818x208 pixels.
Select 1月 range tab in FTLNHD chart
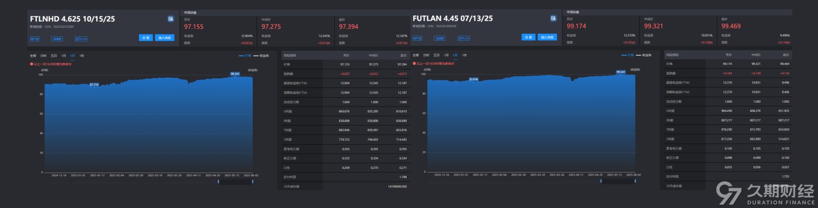(x=63, y=55)
